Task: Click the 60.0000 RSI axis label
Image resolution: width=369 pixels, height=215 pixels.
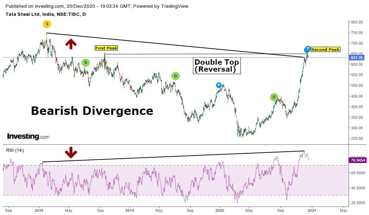Action: pos(358,173)
